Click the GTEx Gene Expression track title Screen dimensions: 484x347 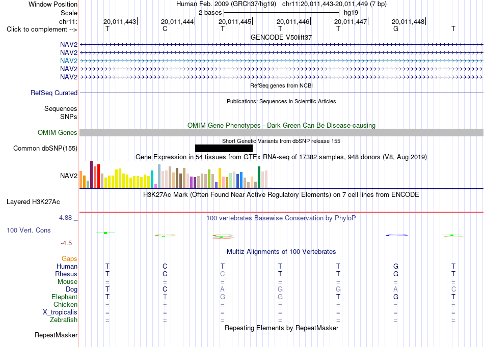(x=281, y=157)
